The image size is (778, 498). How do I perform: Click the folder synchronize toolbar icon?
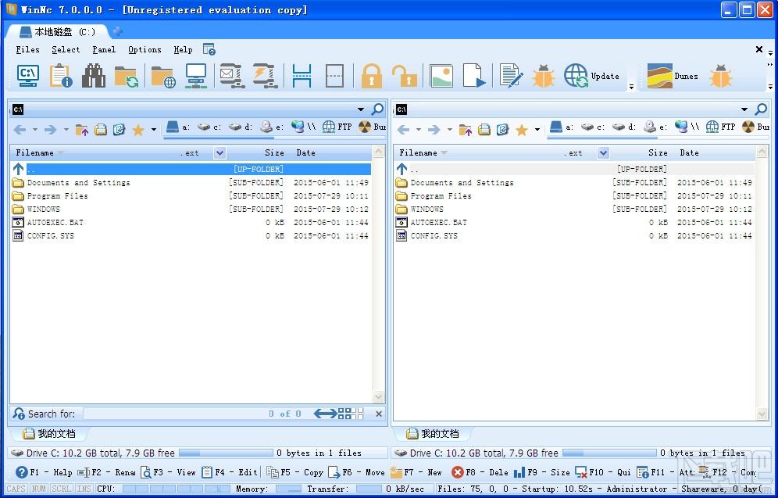[126, 77]
